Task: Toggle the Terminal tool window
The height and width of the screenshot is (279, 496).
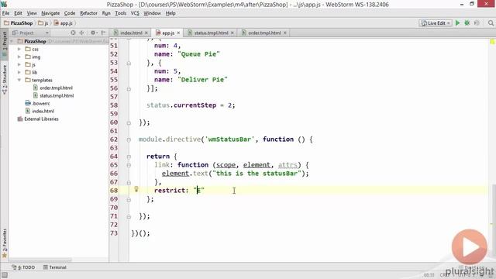Action: (x=55, y=267)
